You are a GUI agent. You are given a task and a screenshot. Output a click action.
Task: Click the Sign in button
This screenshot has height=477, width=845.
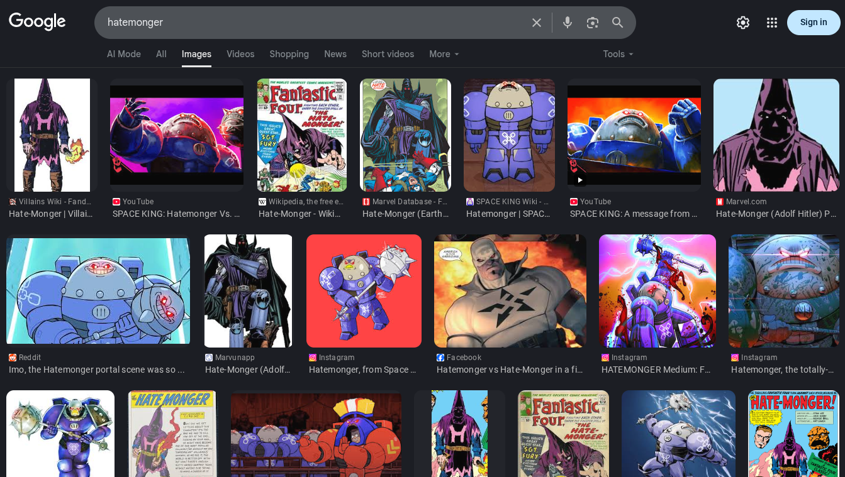[814, 23]
